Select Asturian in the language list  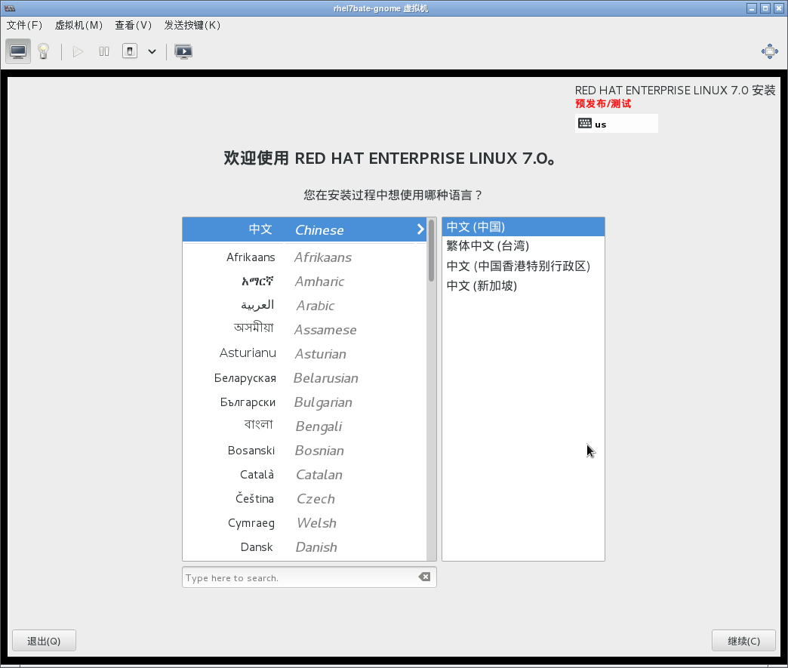coord(304,354)
